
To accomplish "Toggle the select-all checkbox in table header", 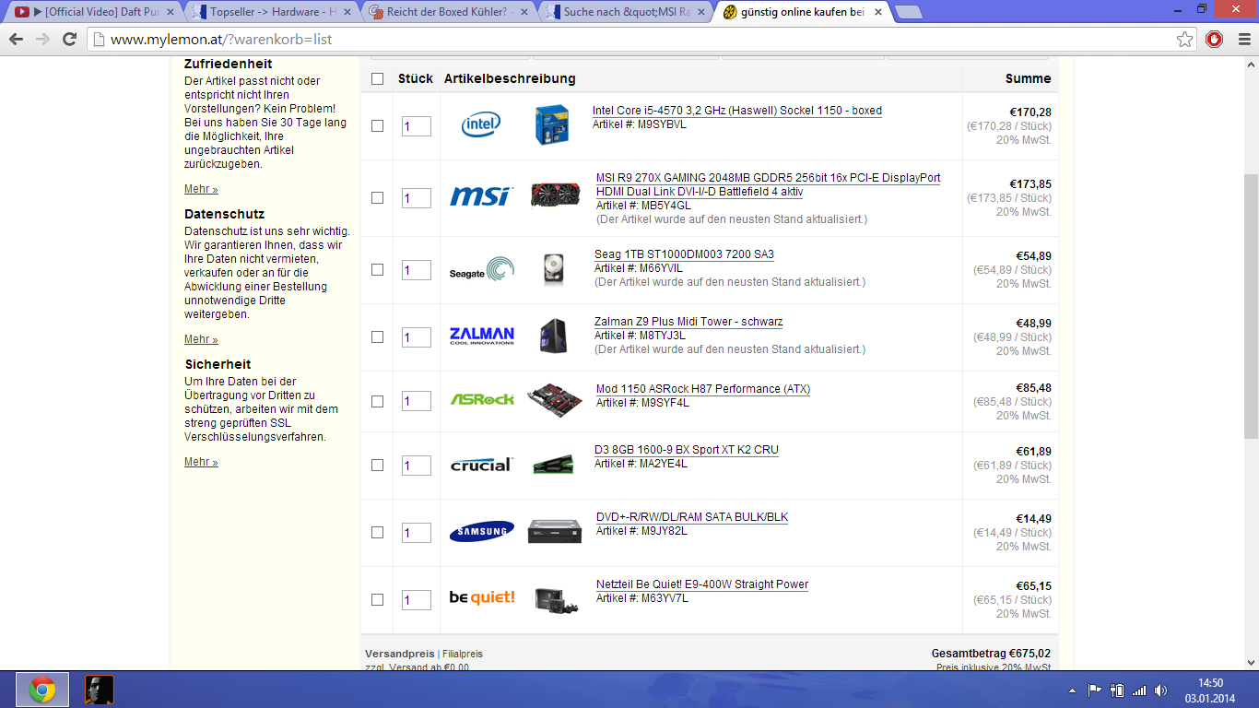I will click(377, 78).
